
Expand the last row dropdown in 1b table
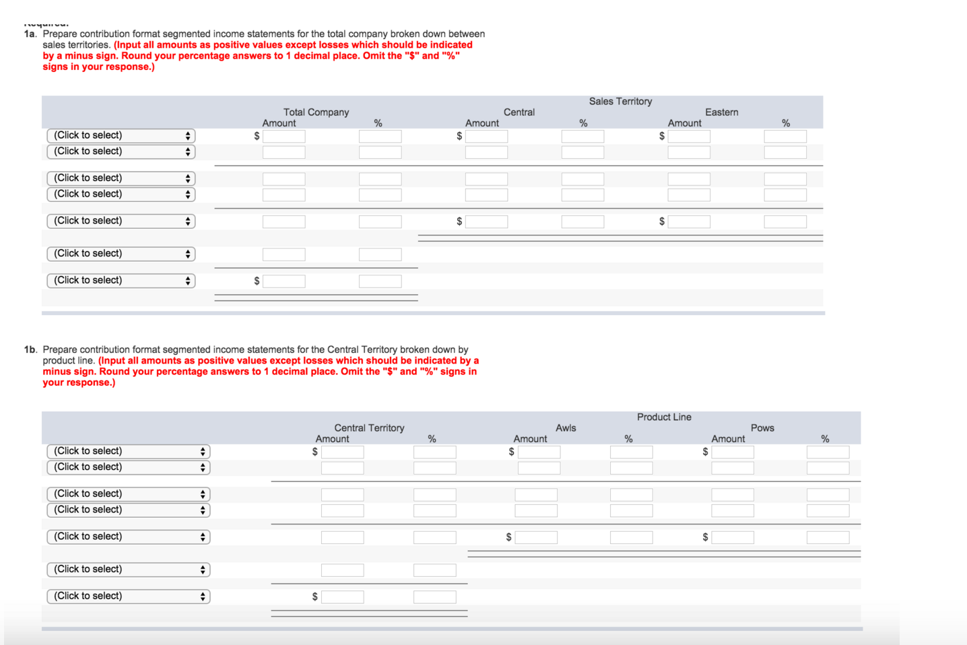coord(129,597)
